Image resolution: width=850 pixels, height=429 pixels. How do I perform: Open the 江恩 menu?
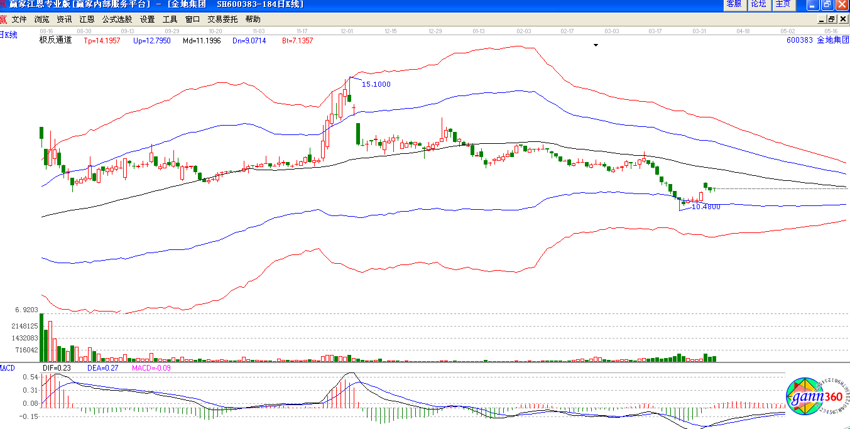(87, 19)
